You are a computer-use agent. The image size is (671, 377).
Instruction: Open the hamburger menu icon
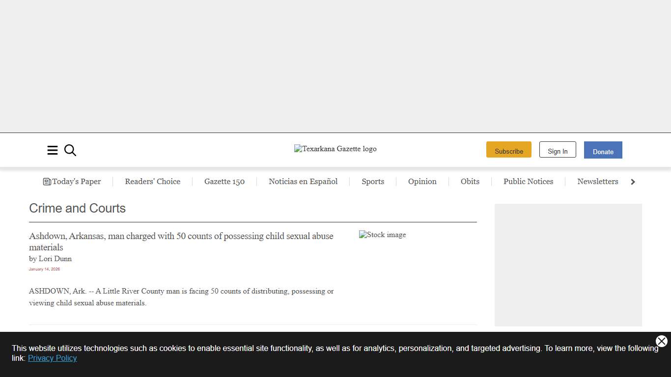coord(53,150)
